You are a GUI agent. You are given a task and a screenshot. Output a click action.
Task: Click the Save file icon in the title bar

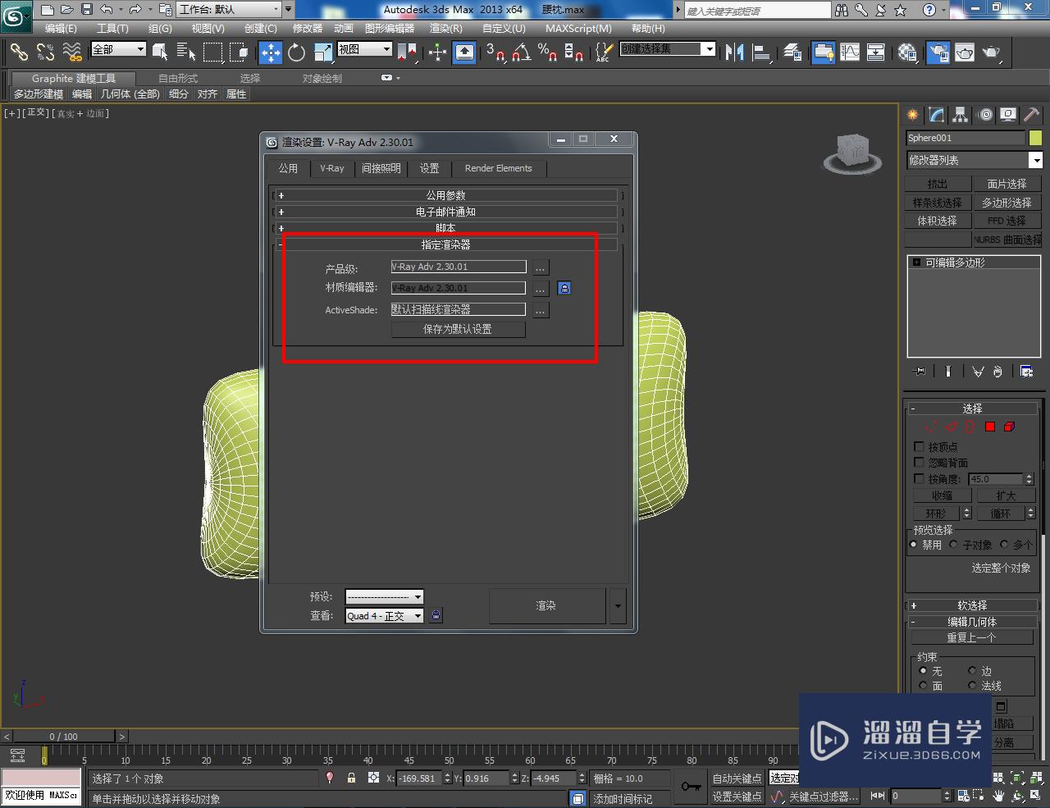tap(87, 10)
